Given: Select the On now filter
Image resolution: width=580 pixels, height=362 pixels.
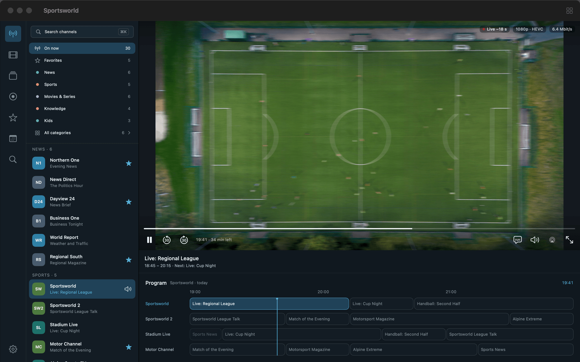Looking at the screenshot, I should coord(82,48).
